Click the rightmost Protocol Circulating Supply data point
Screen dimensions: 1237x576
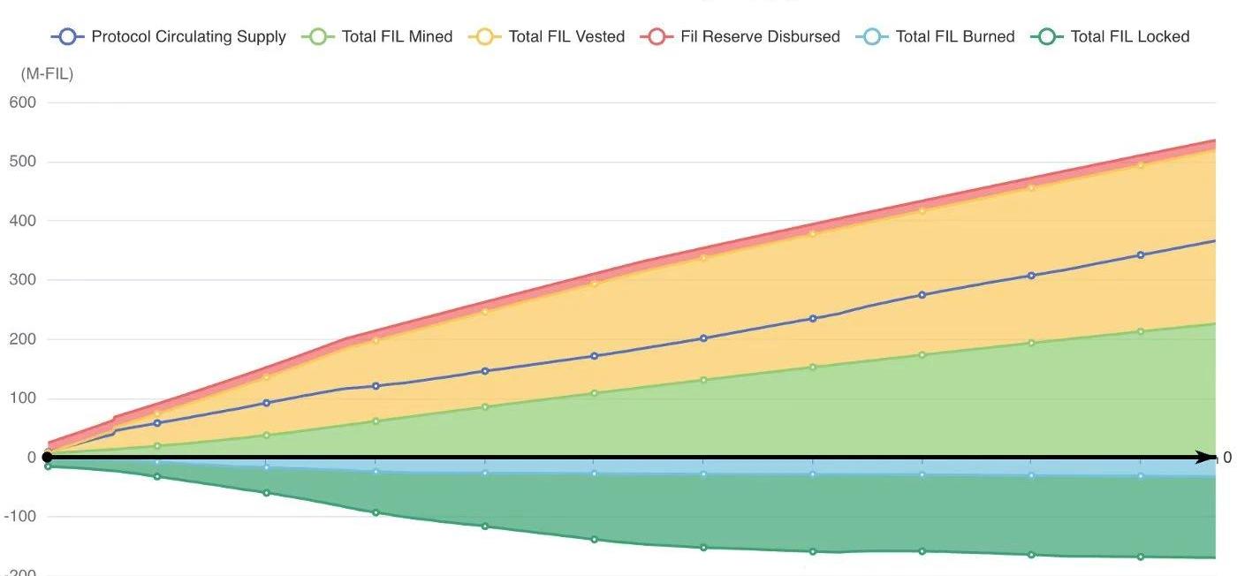pyautogui.click(x=1141, y=255)
